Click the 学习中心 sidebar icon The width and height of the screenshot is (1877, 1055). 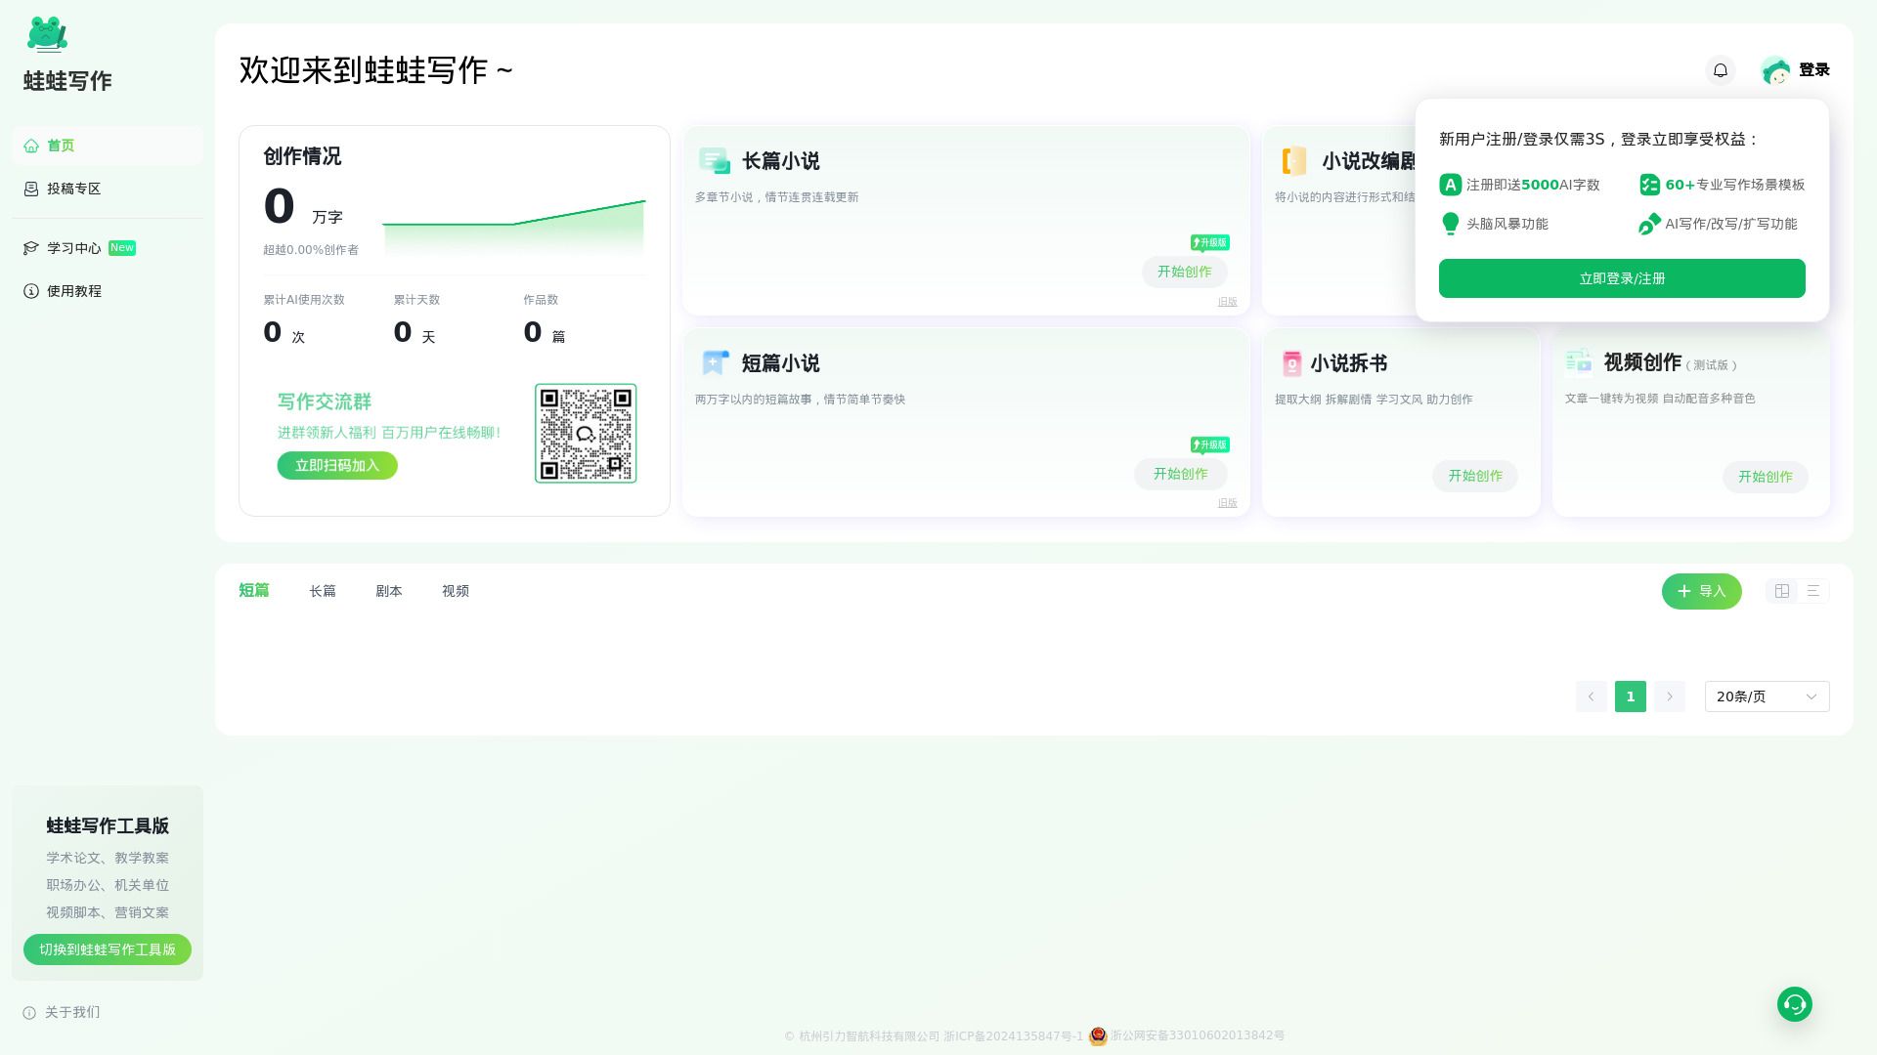tap(30, 248)
